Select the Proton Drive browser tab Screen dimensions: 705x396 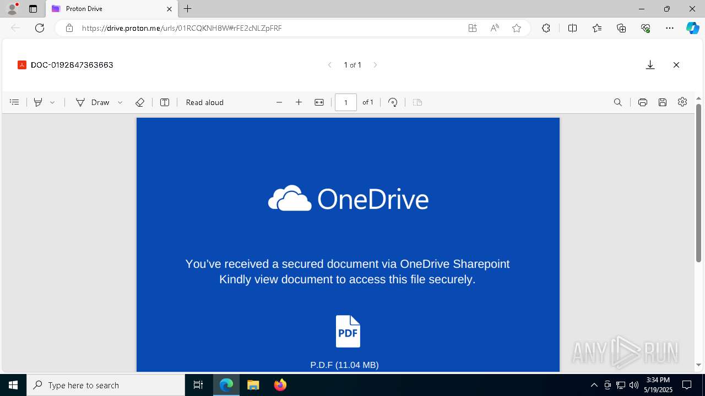tap(112, 9)
